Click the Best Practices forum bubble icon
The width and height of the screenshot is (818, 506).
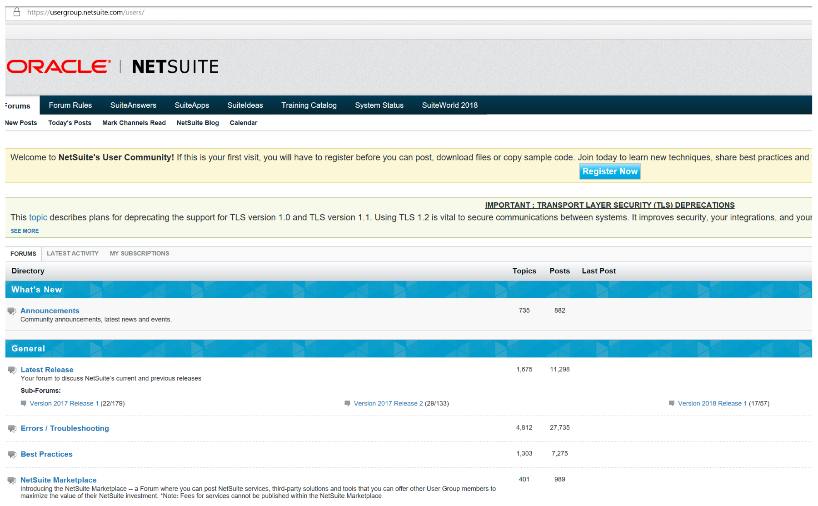point(12,455)
